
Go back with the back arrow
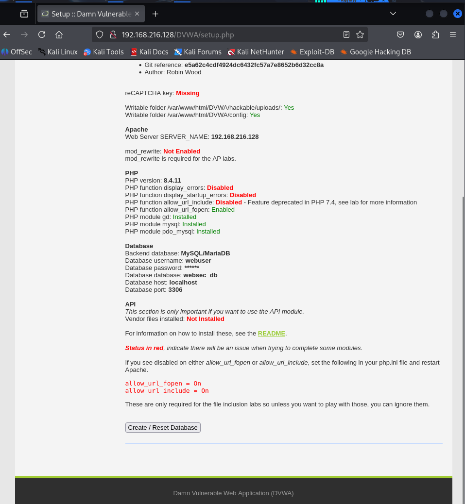pyautogui.click(x=7, y=34)
